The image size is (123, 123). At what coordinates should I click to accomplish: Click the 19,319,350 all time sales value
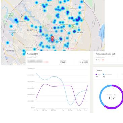click(x=84, y=62)
